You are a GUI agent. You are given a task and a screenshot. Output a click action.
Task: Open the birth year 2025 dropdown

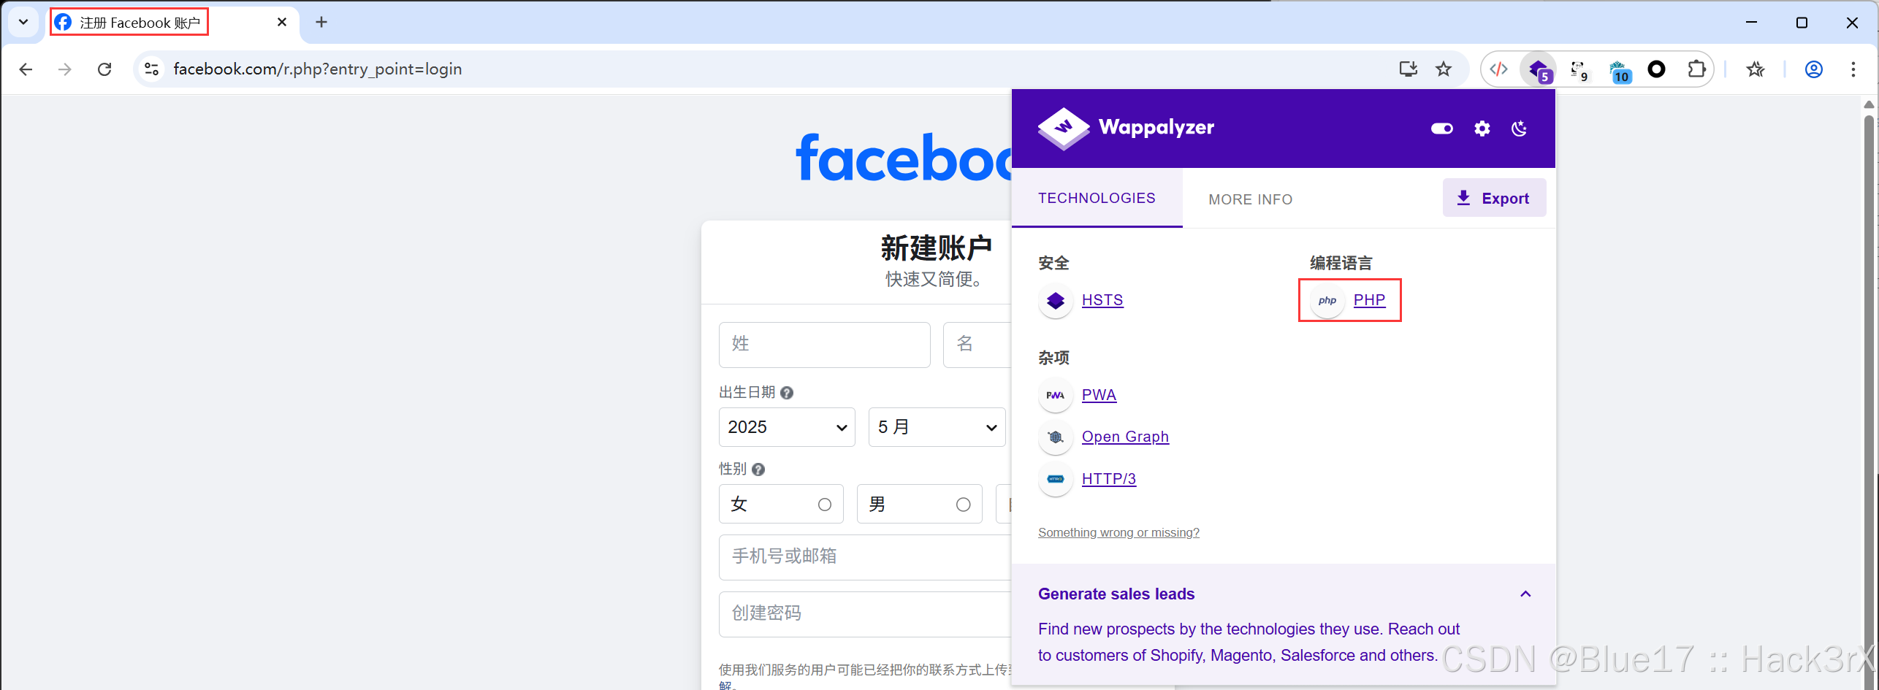(787, 427)
